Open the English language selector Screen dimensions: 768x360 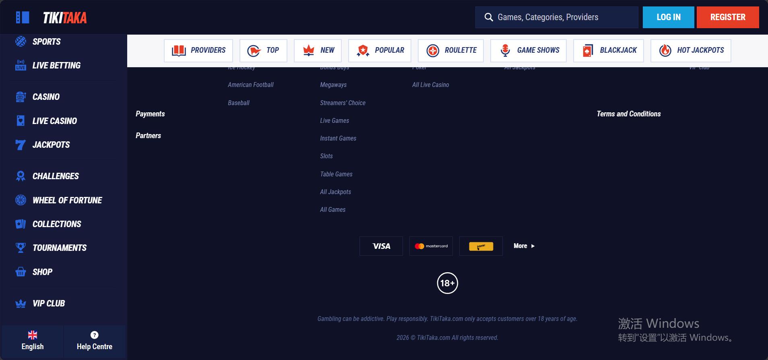[33, 341]
